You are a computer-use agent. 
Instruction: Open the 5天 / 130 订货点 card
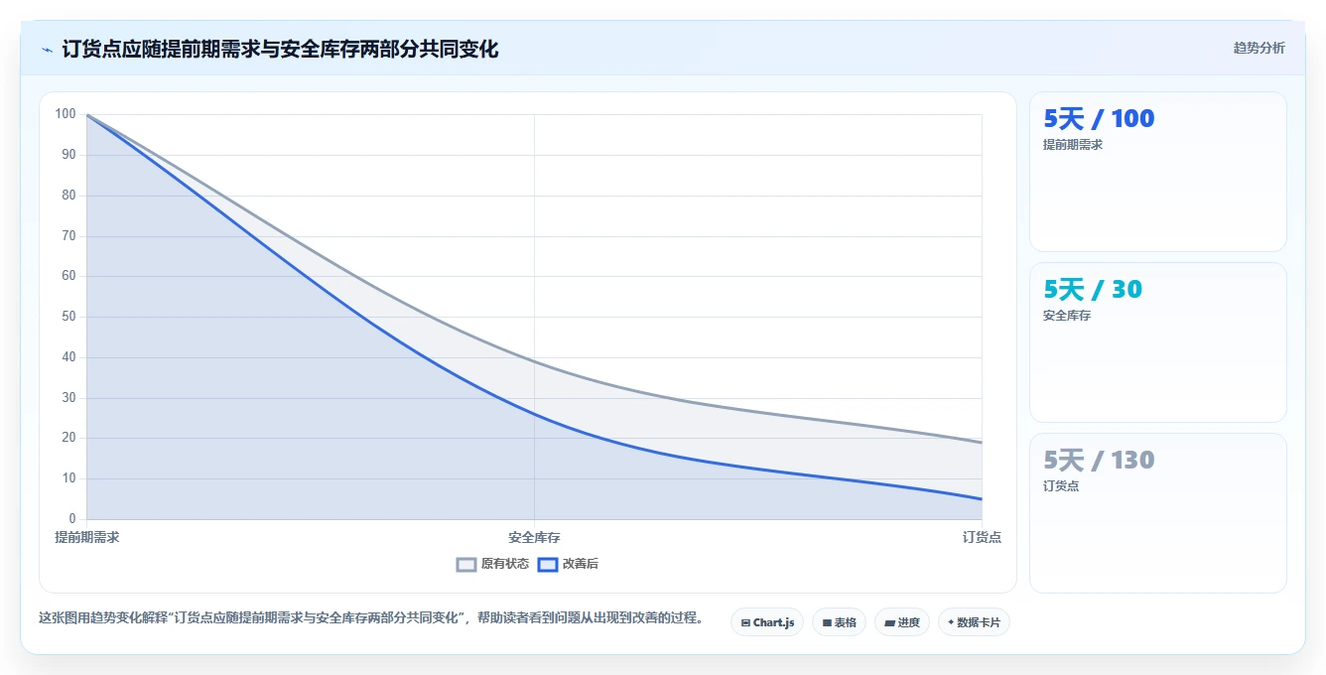coord(1158,513)
